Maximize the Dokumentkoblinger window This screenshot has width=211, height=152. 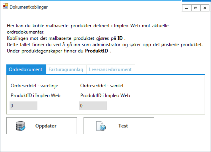pos(195,8)
